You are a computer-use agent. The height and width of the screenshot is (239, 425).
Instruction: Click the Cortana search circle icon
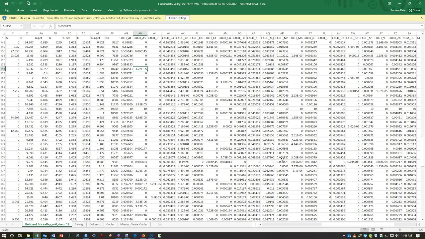pyautogui.click(x=12, y=236)
